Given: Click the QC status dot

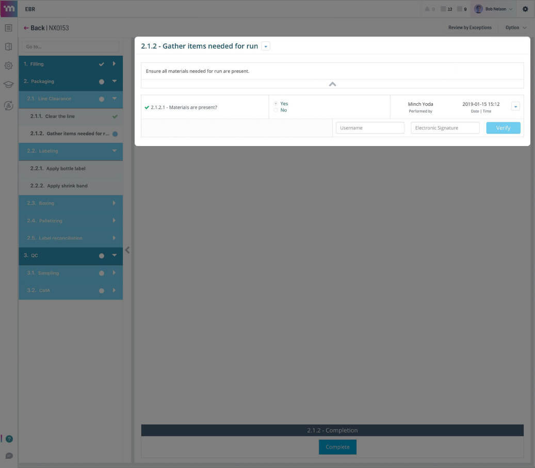Looking at the screenshot, I should coord(101,256).
